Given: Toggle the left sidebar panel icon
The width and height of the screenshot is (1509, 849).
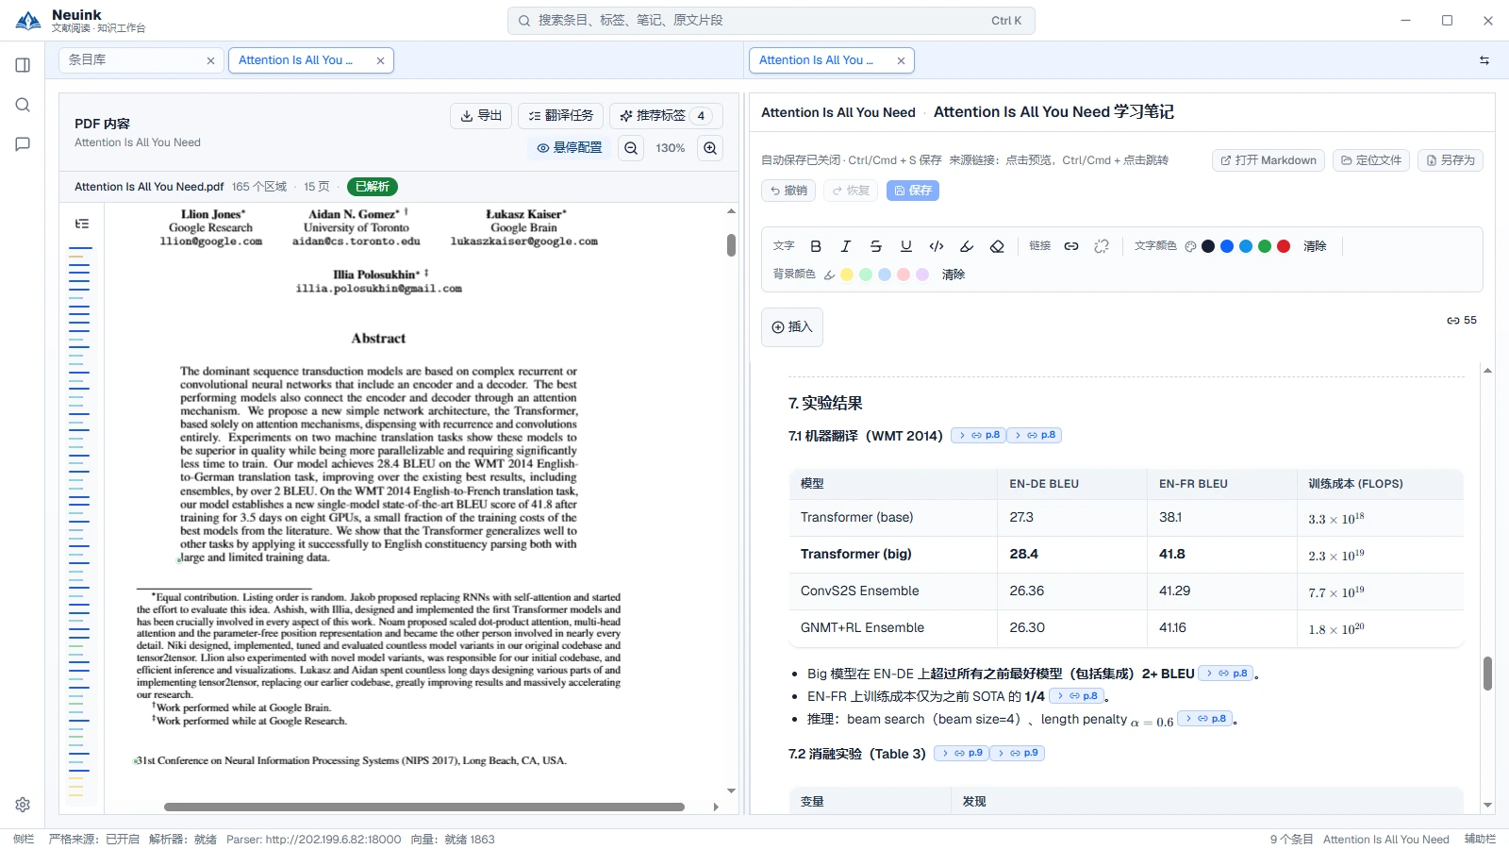Looking at the screenshot, I should click(23, 65).
